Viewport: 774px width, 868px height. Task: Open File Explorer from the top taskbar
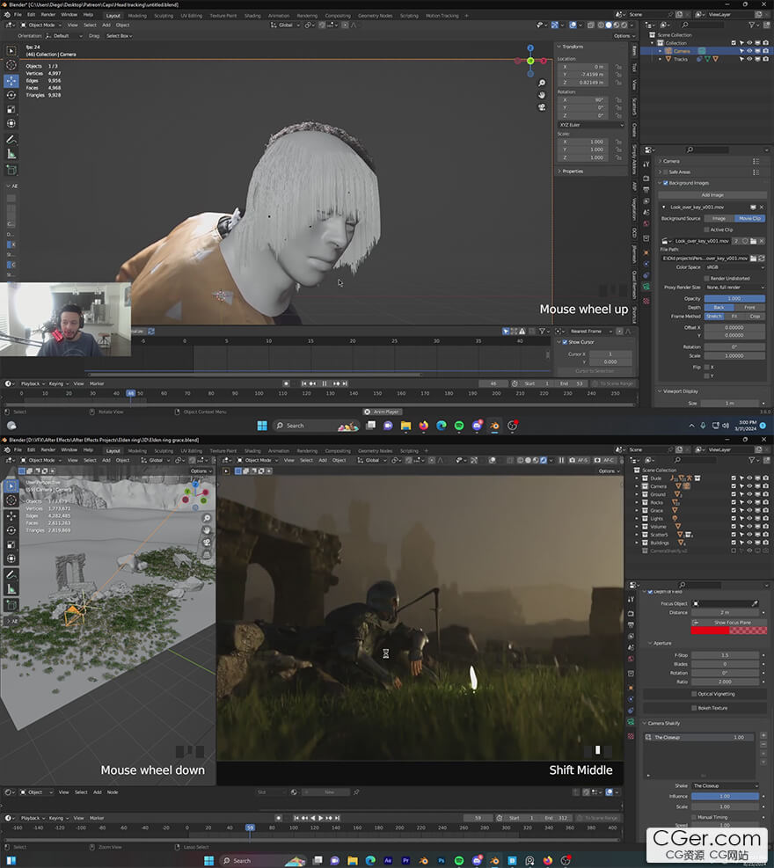(405, 425)
